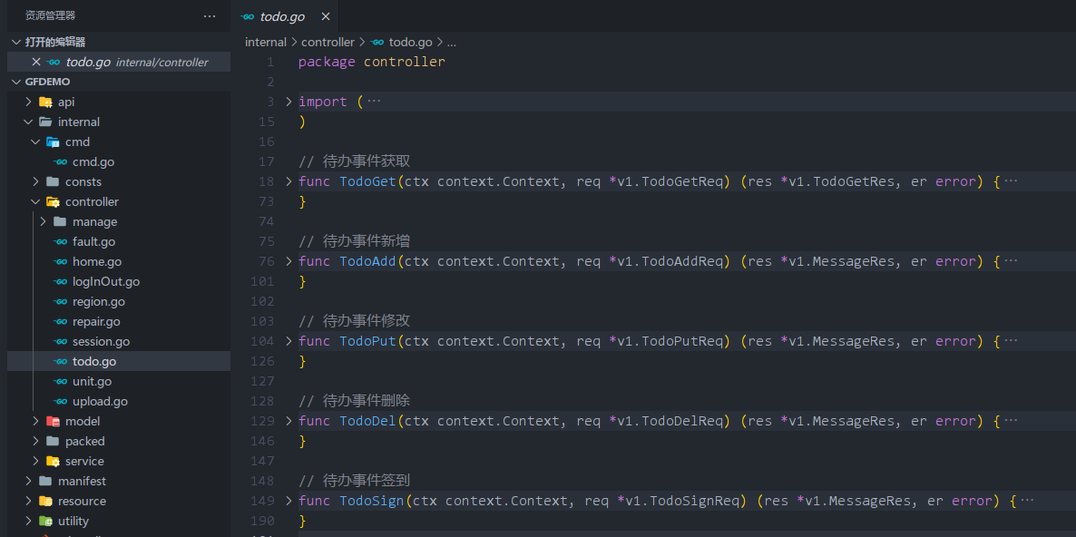
Task: Expand the manage folder
Action: tap(43, 221)
